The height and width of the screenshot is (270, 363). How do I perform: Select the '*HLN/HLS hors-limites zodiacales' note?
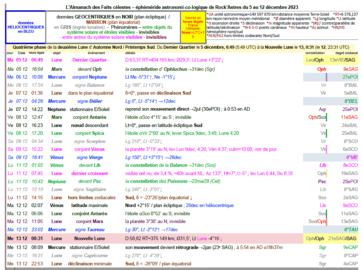[x=243, y=36]
